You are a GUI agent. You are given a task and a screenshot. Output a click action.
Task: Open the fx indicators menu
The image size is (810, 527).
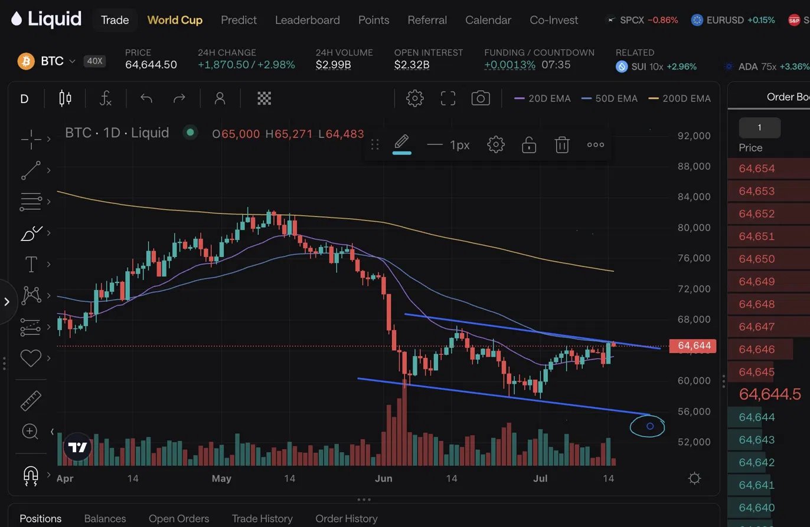click(106, 98)
